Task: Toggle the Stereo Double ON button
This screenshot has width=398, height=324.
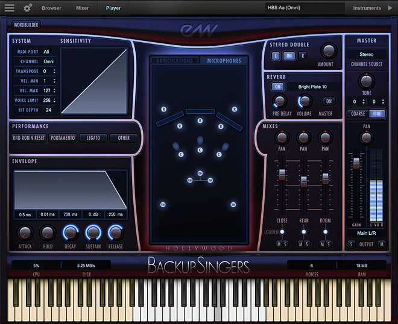Action: click(x=289, y=56)
